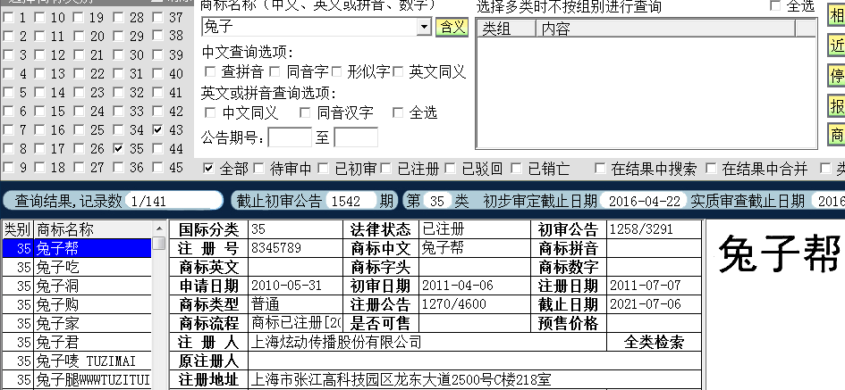This screenshot has height=390, width=845.
Task: Click the first 公告期号 input box
Action: point(290,137)
